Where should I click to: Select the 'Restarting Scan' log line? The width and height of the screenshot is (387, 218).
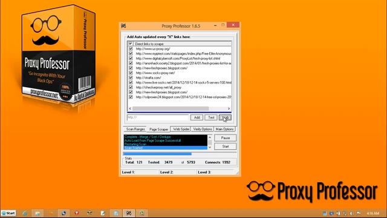coord(165,144)
